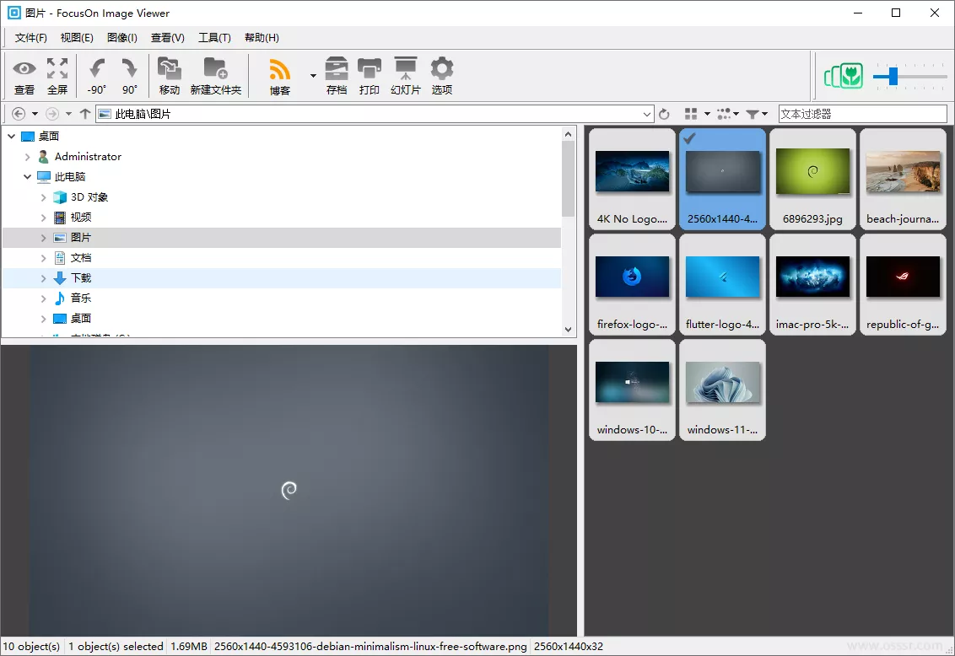Click the 查看 eye icon in toolbar
The height and width of the screenshot is (656, 955).
pos(24,76)
